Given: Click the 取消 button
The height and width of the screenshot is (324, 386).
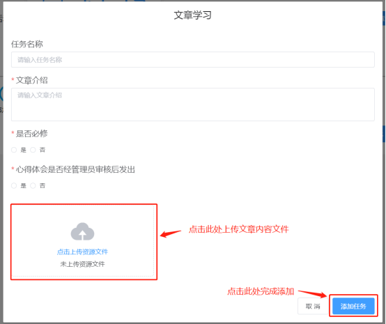Looking at the screenshot, I should coord(313,307).
